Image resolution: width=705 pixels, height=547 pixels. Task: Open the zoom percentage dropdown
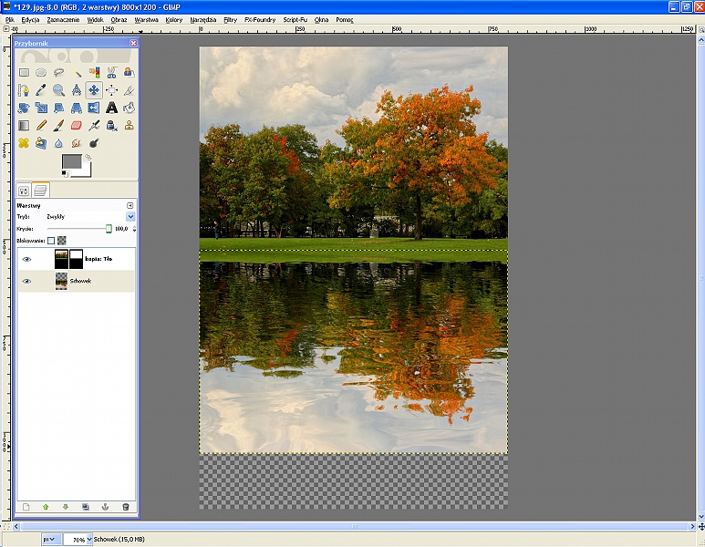coord(88,540)
